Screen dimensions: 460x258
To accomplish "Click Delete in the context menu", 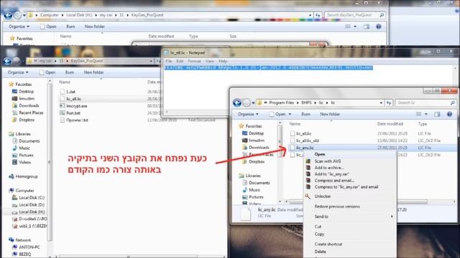I will click(320, 252).
